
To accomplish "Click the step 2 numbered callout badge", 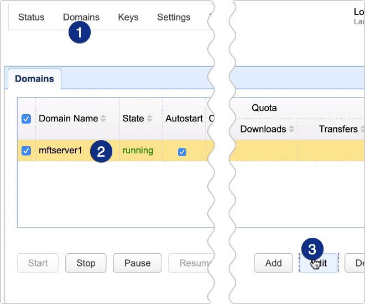I will tap(101, 151).
